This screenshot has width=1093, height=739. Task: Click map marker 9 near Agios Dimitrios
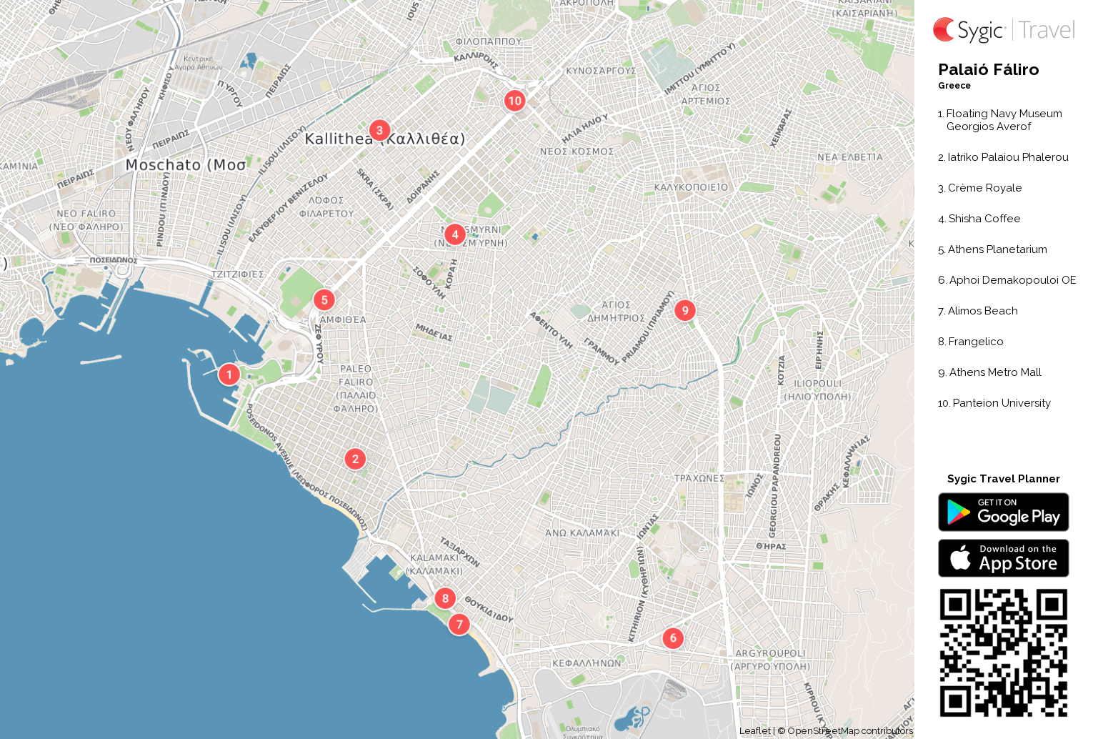pos(685,309)
